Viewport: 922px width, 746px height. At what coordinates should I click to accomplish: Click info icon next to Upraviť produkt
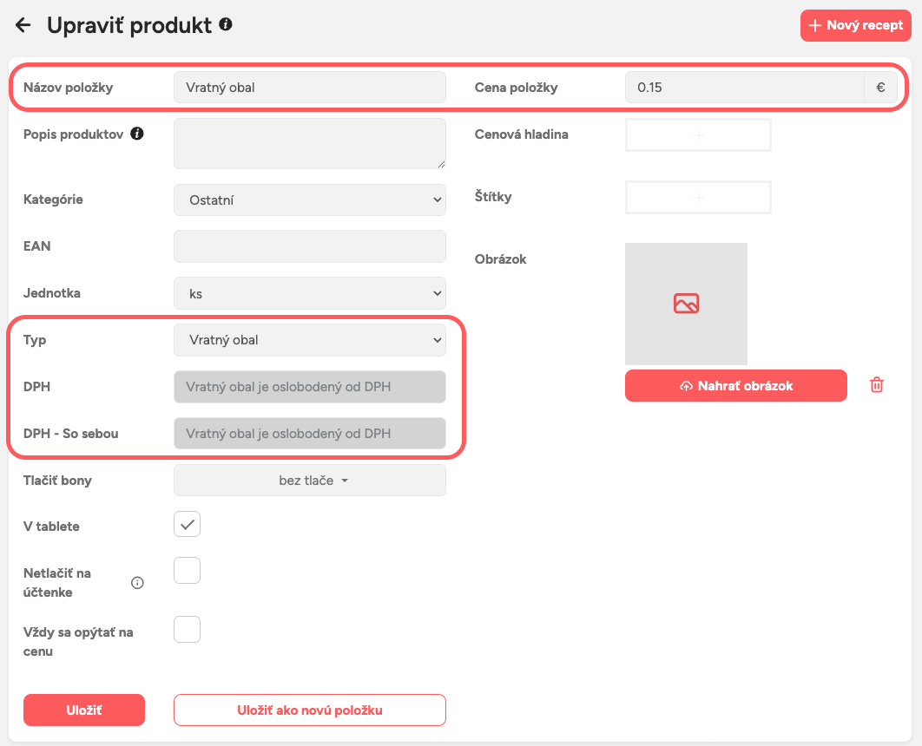pyautogui.click(x=226, y=24)
